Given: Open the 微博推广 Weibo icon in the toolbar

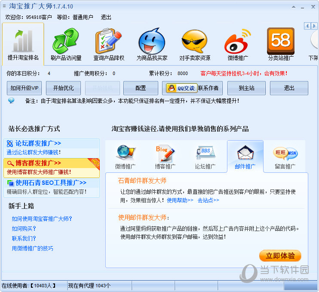Looking at the screenshot, I should [x=237, y=41].
